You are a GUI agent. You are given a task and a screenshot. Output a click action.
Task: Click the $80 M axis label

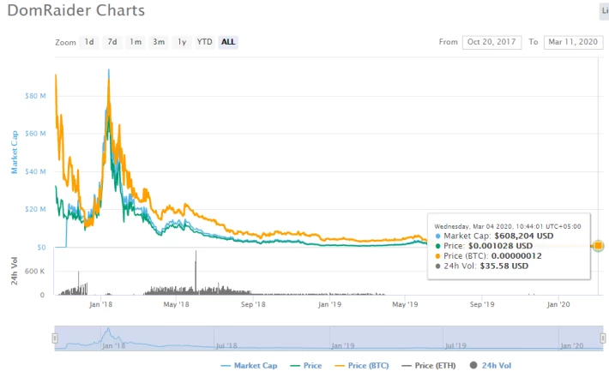(x=35, y=96)
